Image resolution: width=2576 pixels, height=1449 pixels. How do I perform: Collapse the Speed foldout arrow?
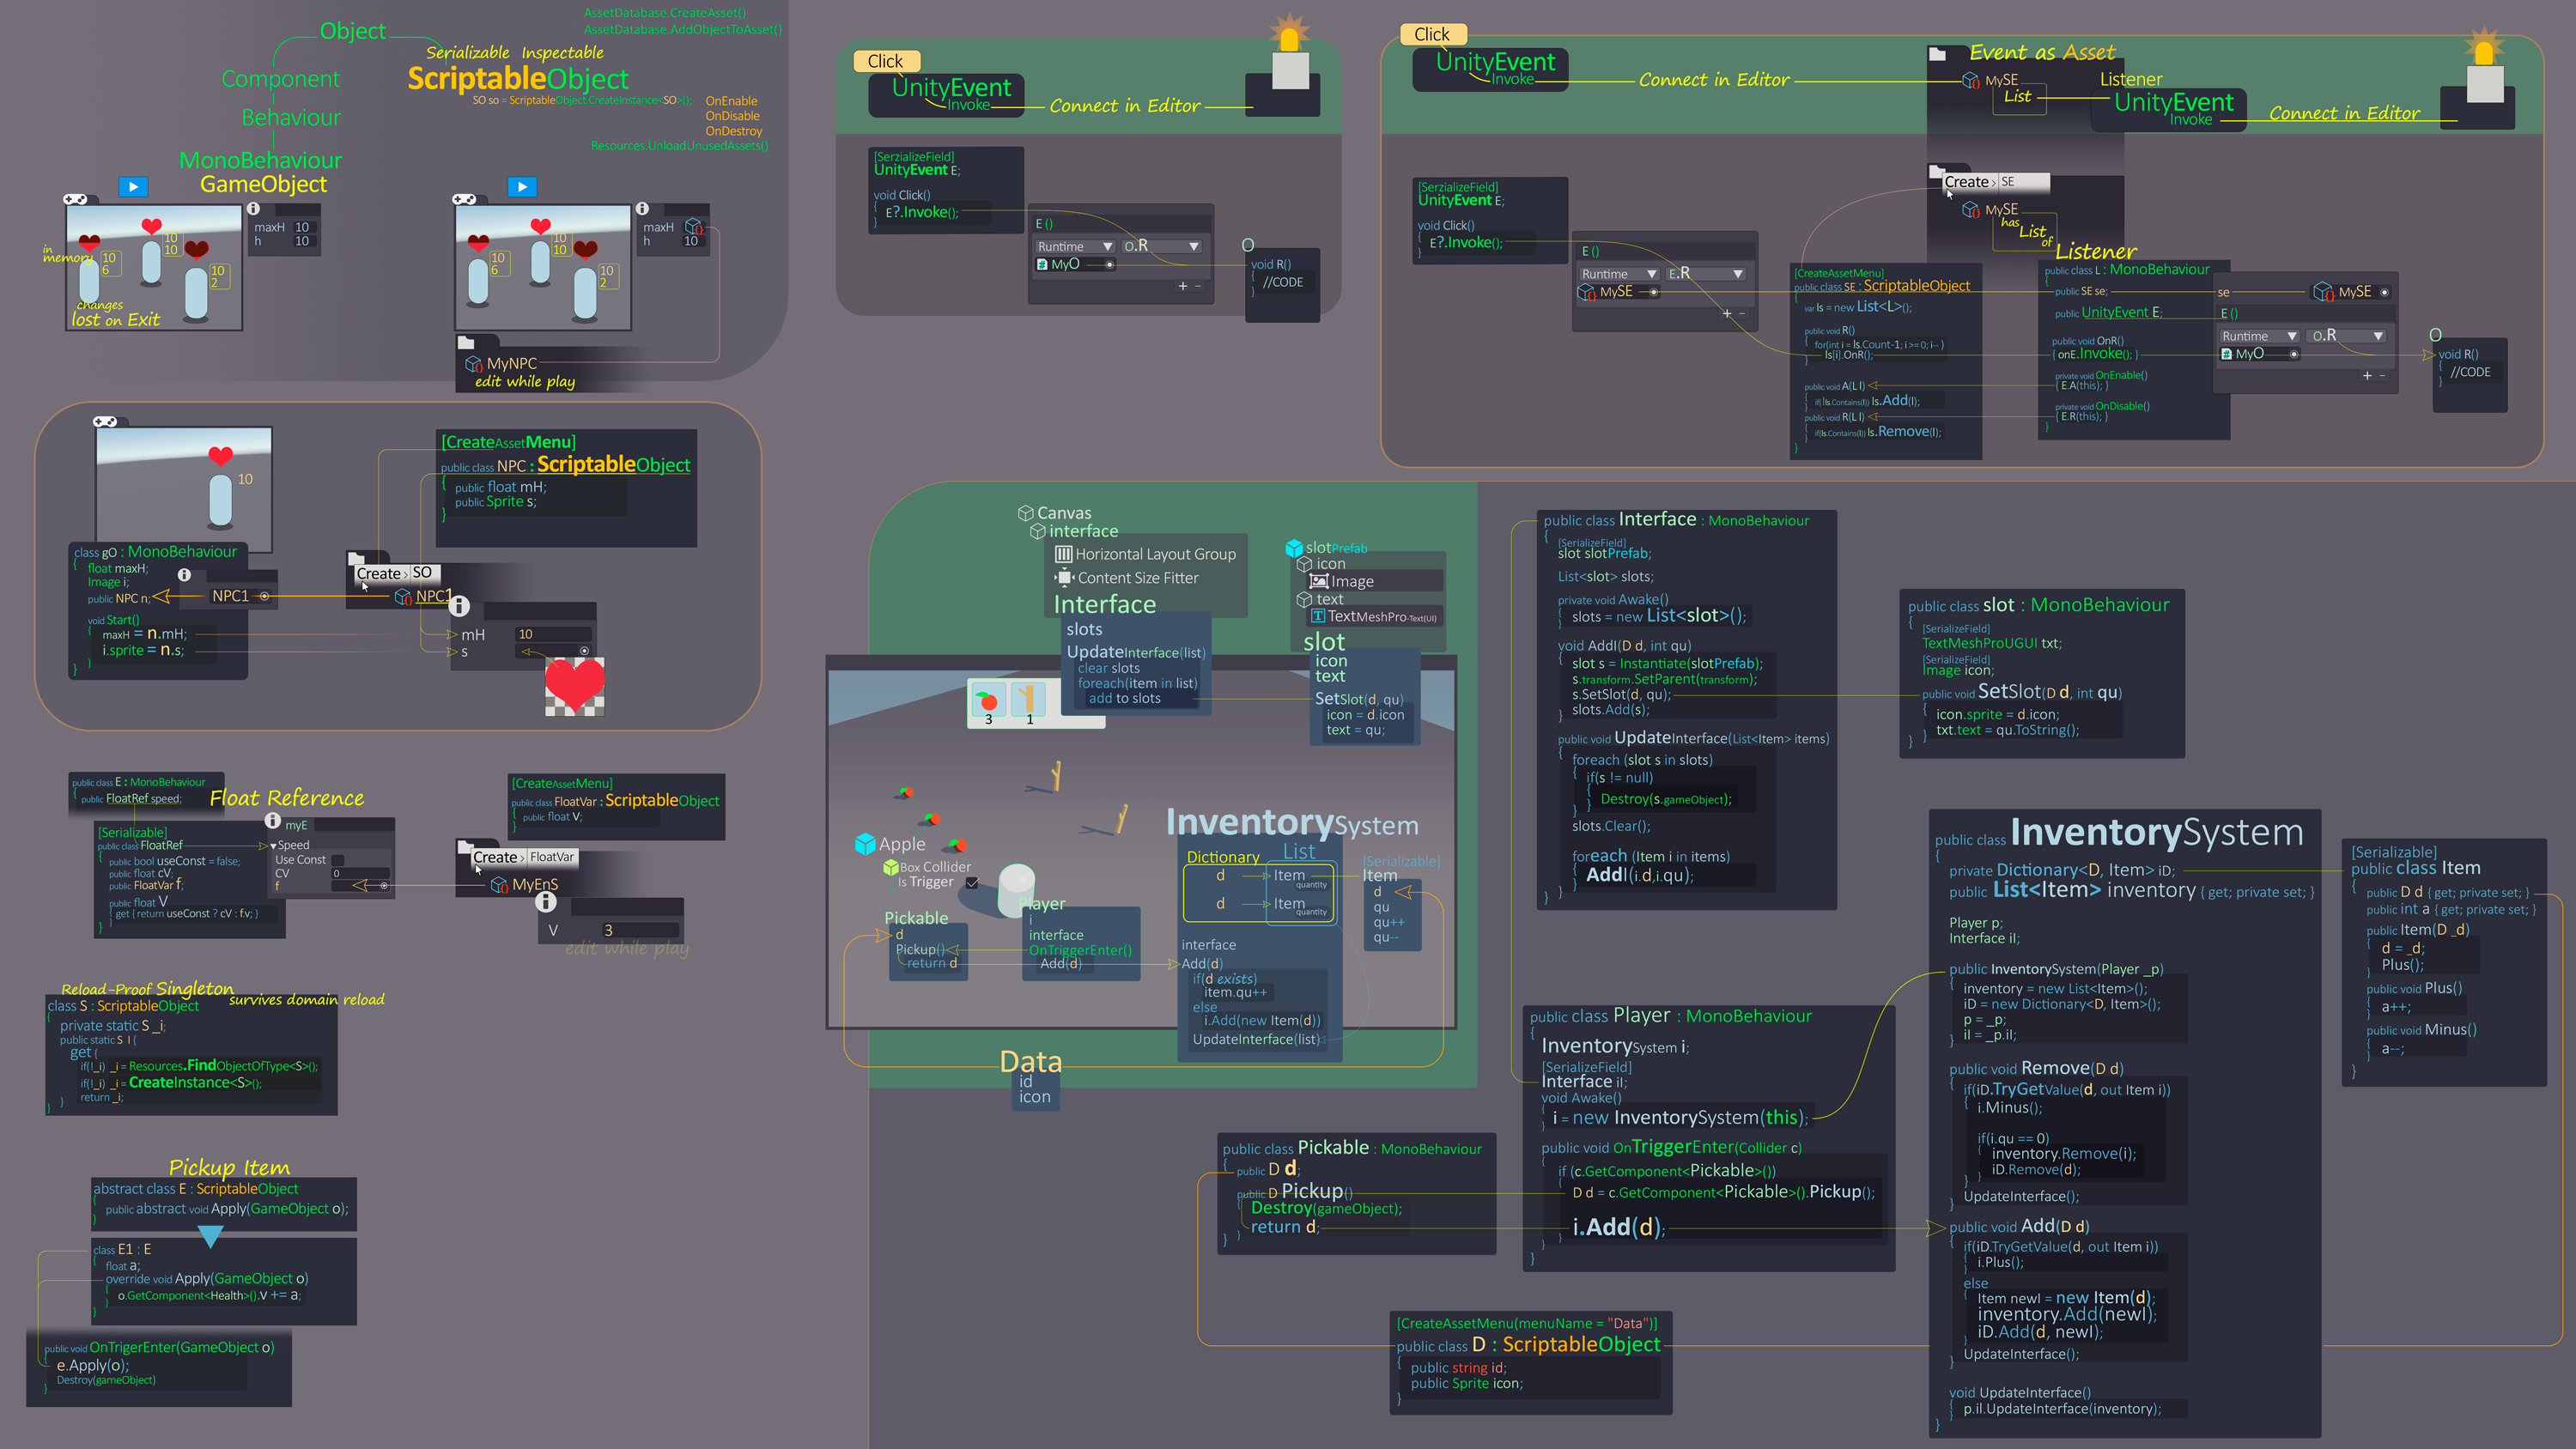click(273, 846)
